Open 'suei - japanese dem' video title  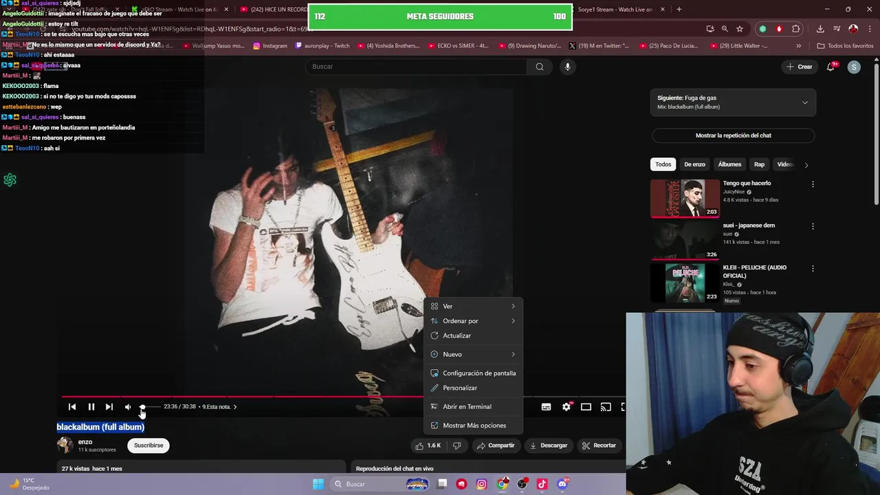(749, 225)
